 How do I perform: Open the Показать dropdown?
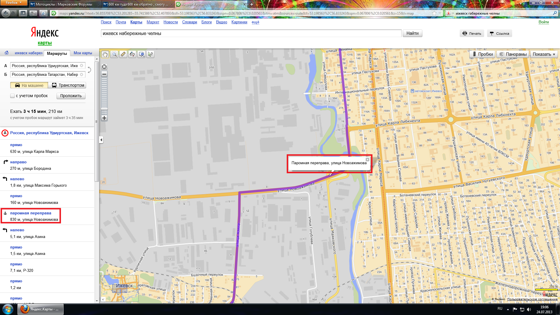pos(544,54)
